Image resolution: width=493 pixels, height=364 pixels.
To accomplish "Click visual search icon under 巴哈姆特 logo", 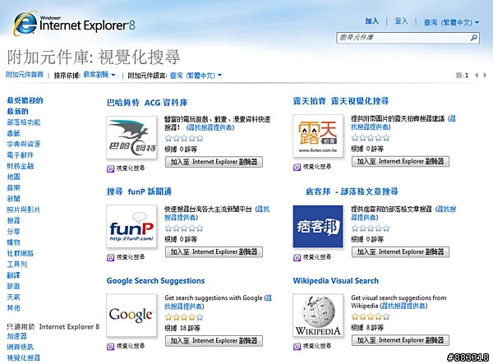I will click(x=110, y=168).
